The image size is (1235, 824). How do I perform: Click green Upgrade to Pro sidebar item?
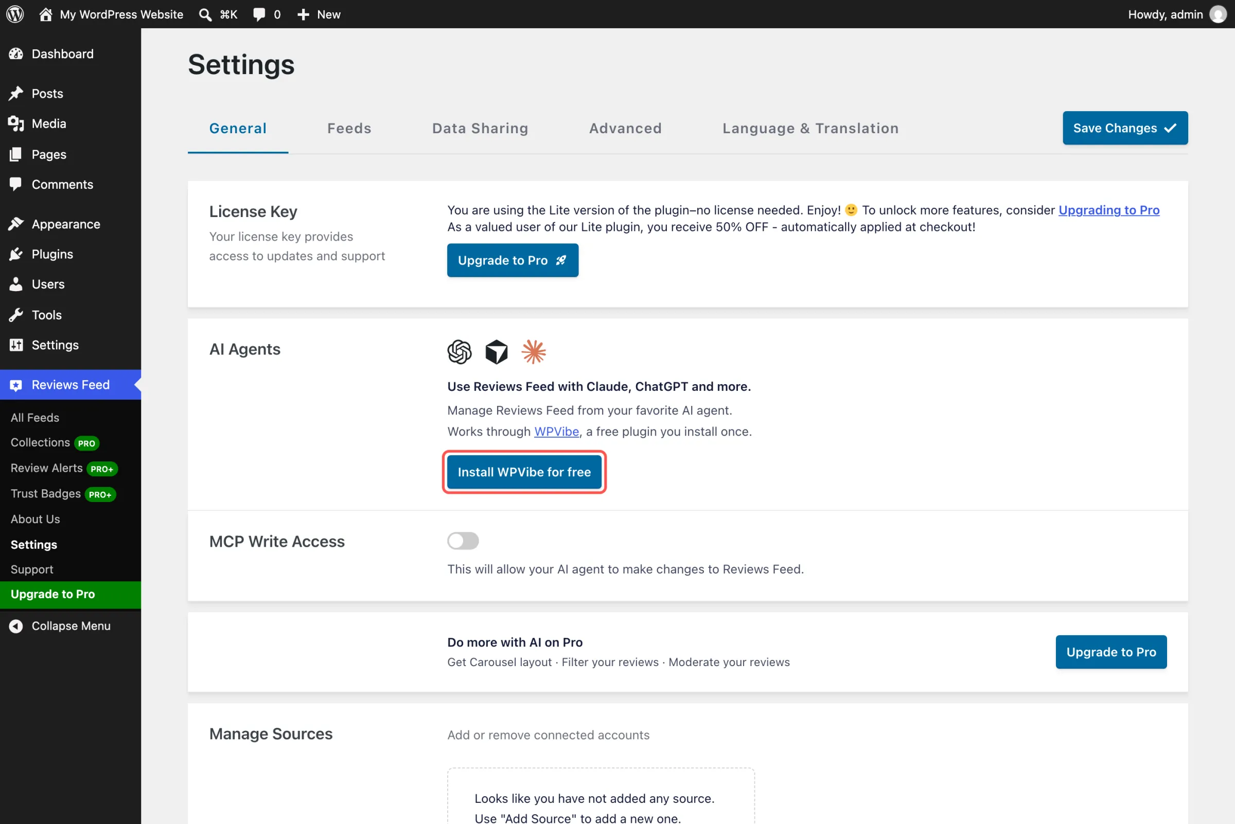click(70, 595)
